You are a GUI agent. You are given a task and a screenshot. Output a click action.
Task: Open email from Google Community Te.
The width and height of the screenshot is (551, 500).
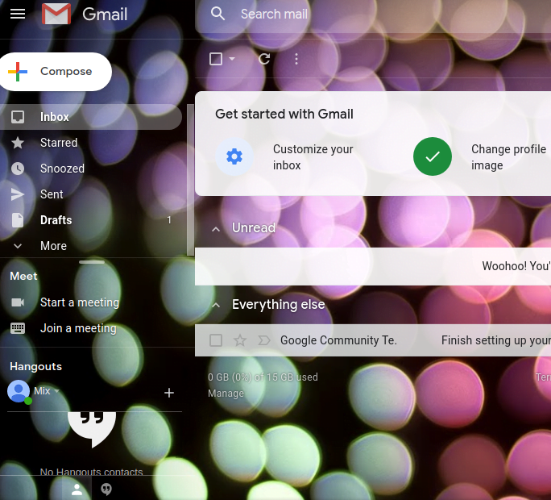click(x=338, y=340)
